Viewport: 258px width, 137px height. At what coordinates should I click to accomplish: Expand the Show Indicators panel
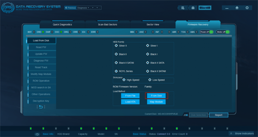(x=241, y=133)
